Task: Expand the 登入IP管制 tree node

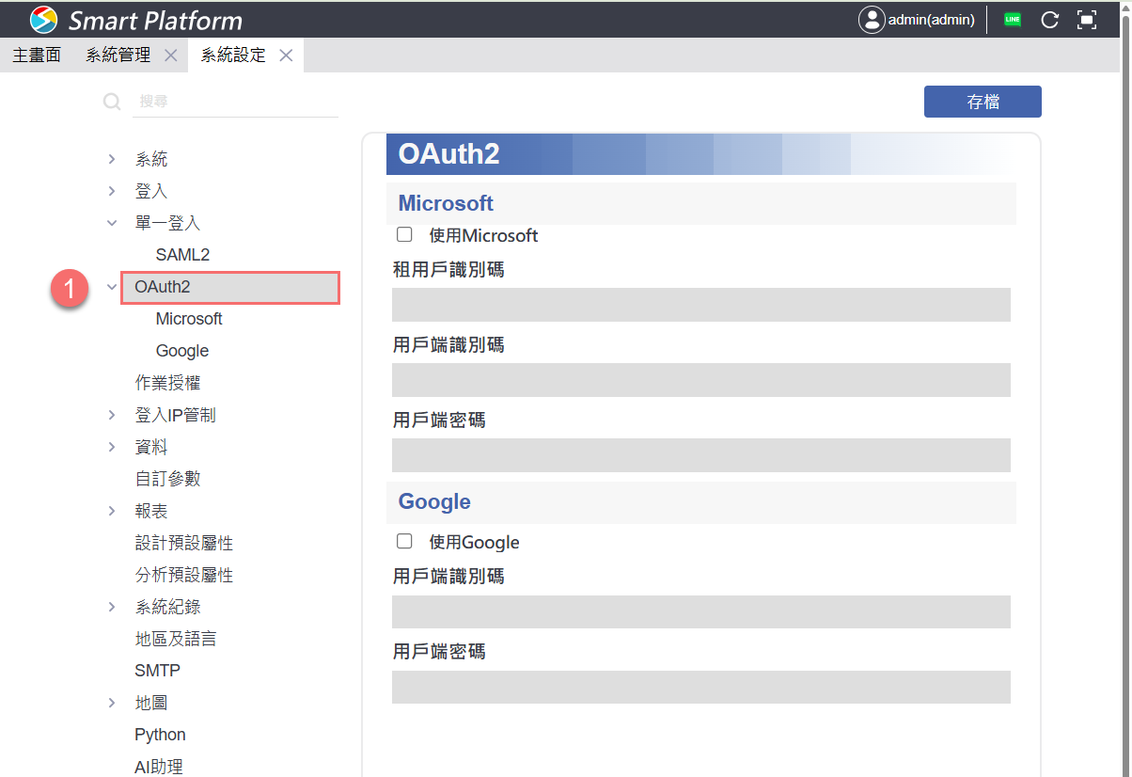Action: click(112, 416)
